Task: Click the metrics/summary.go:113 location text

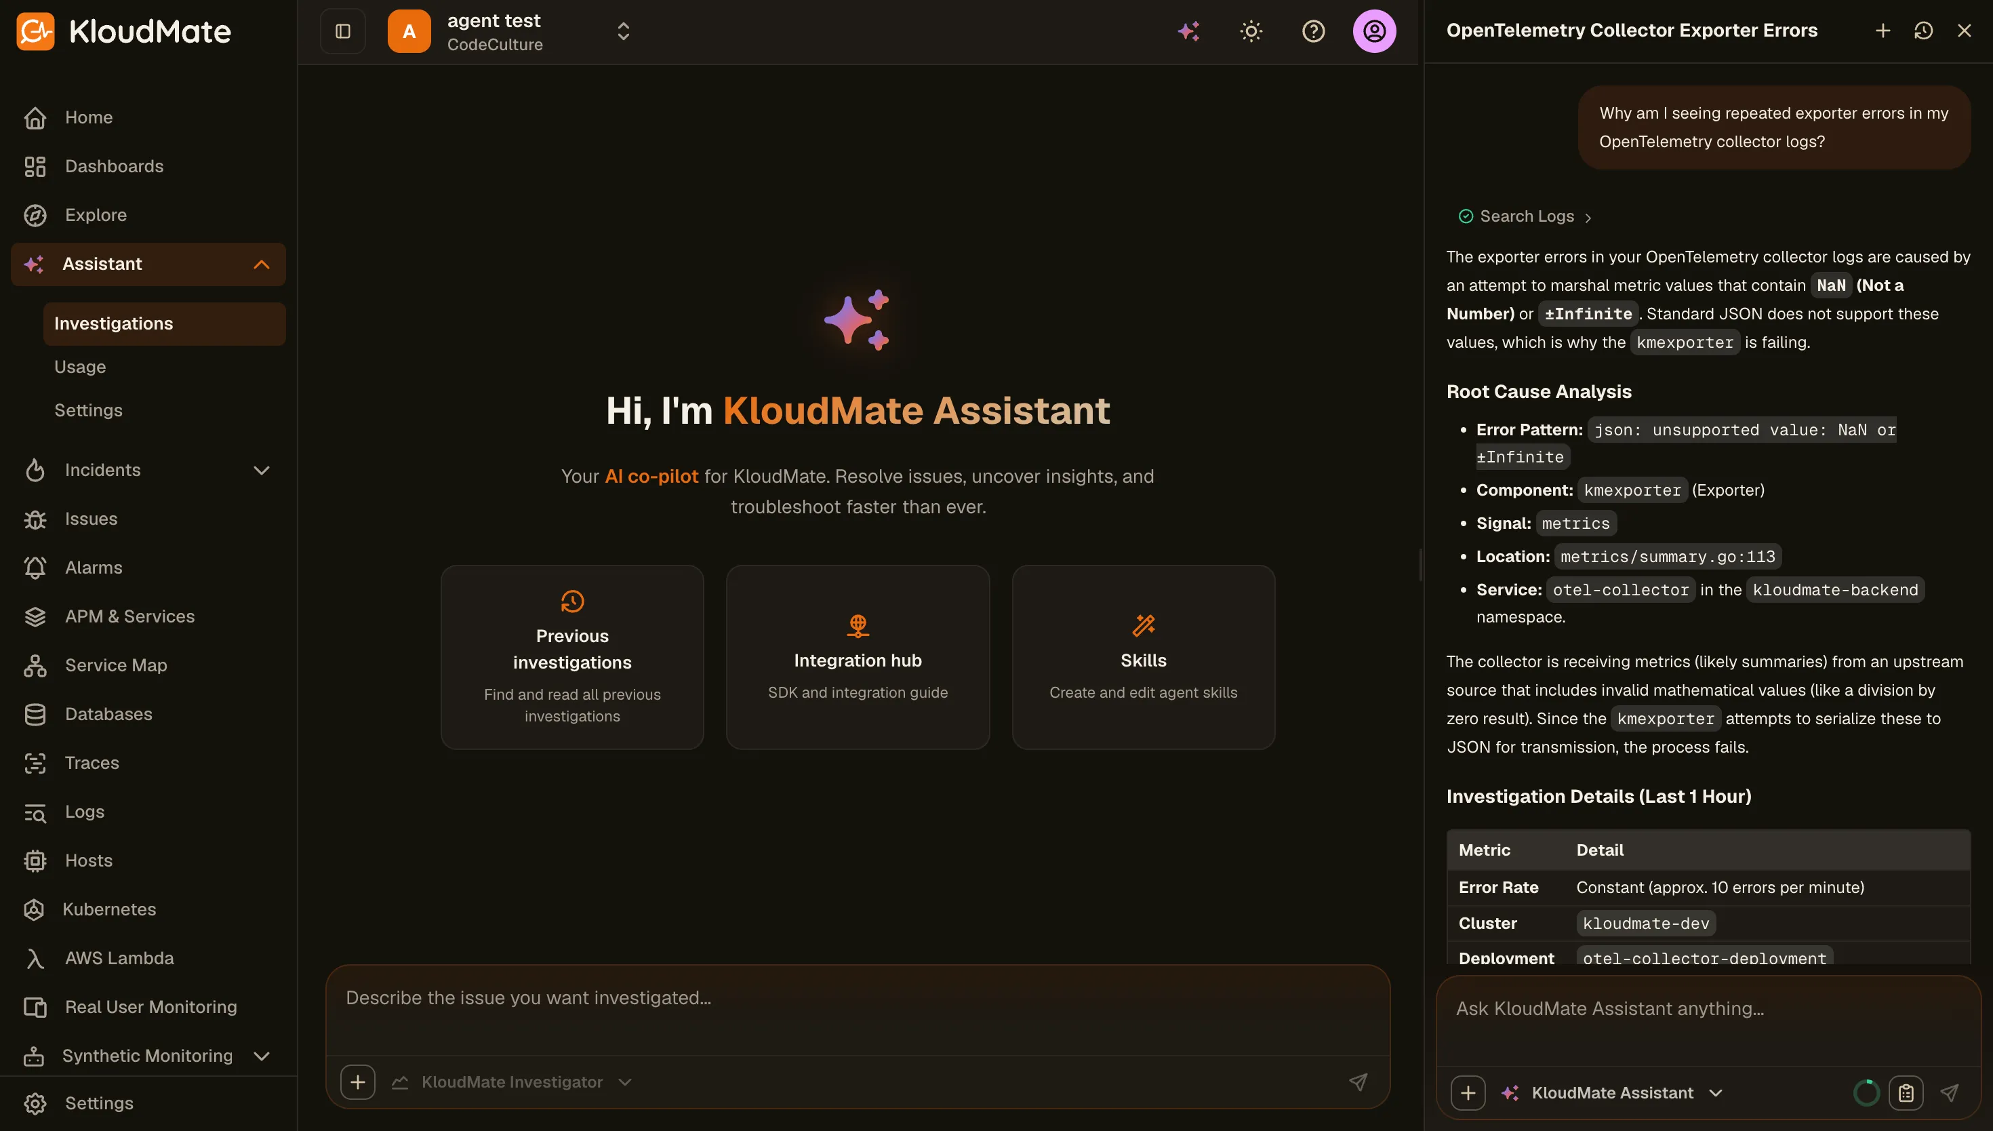Action: [x=1667, y=557]
